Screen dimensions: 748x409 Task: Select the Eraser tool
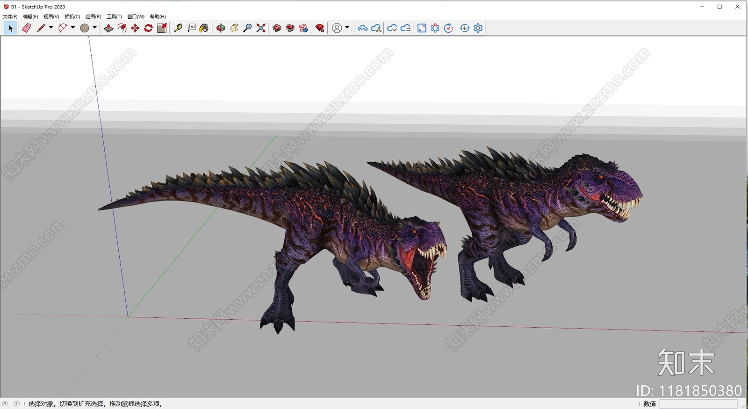27,29
